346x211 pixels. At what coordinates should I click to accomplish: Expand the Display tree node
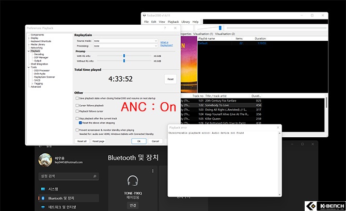[29, 38]
